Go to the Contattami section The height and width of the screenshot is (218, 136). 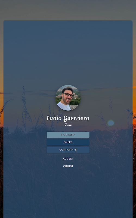click(x=68, y=150)
